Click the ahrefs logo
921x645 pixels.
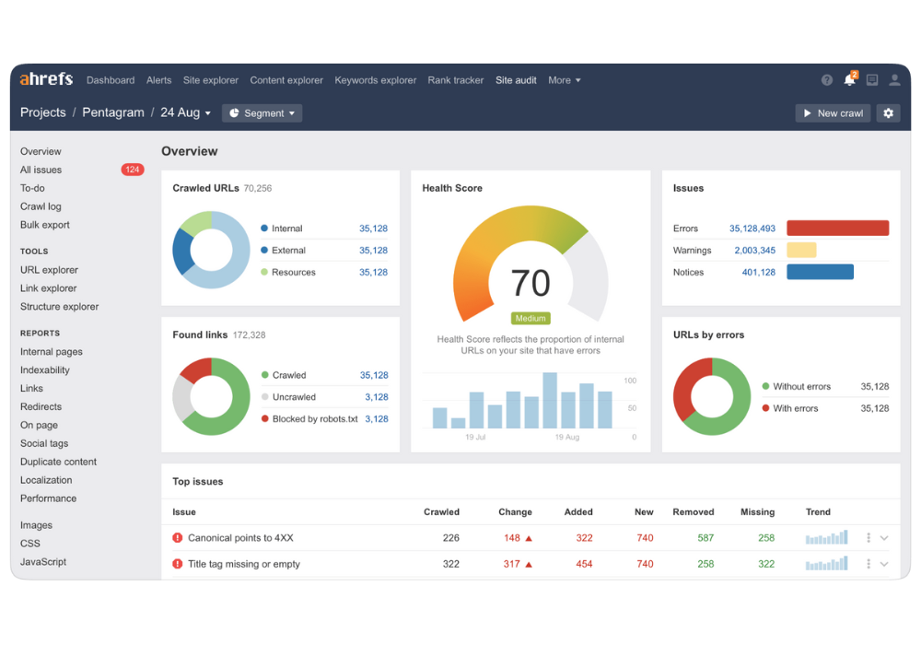click(x=46, y=79)
